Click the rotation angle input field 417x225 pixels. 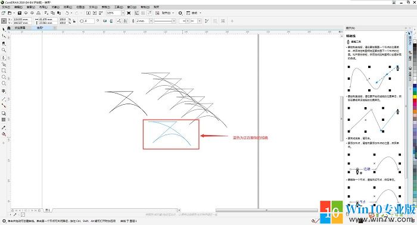89,21
